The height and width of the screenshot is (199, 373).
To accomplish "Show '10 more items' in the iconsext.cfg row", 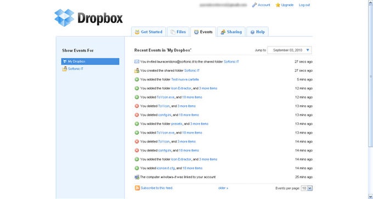I will click(192, 168).
